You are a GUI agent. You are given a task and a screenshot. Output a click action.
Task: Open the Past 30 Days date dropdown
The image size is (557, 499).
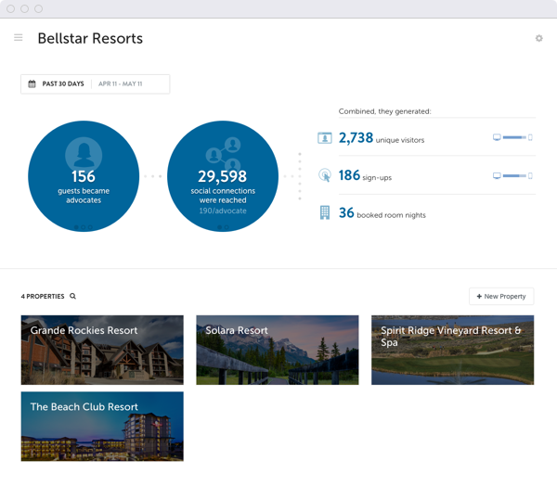63,84
